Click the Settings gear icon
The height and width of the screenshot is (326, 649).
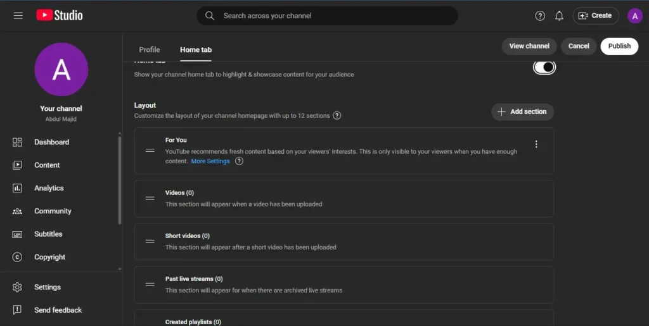click(x=17, y=287)
